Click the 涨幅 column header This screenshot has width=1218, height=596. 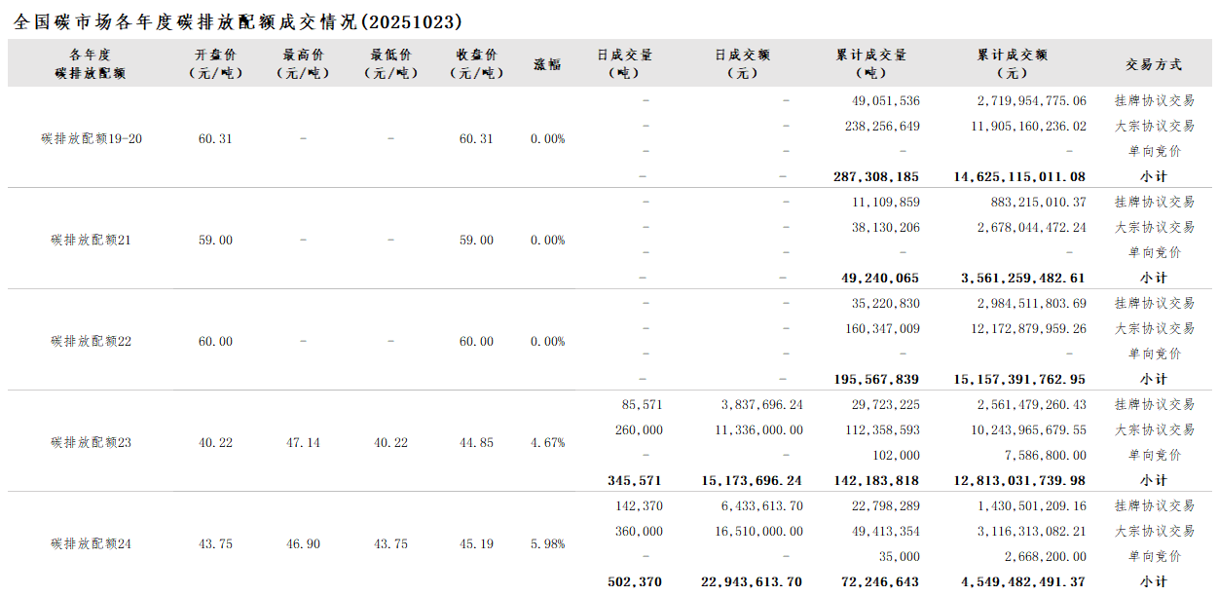[547, 64]
